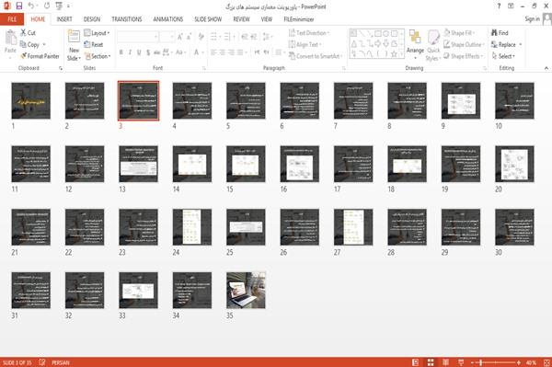
Task: Click spell check icon in status bar
Action: tap(42, 362)
